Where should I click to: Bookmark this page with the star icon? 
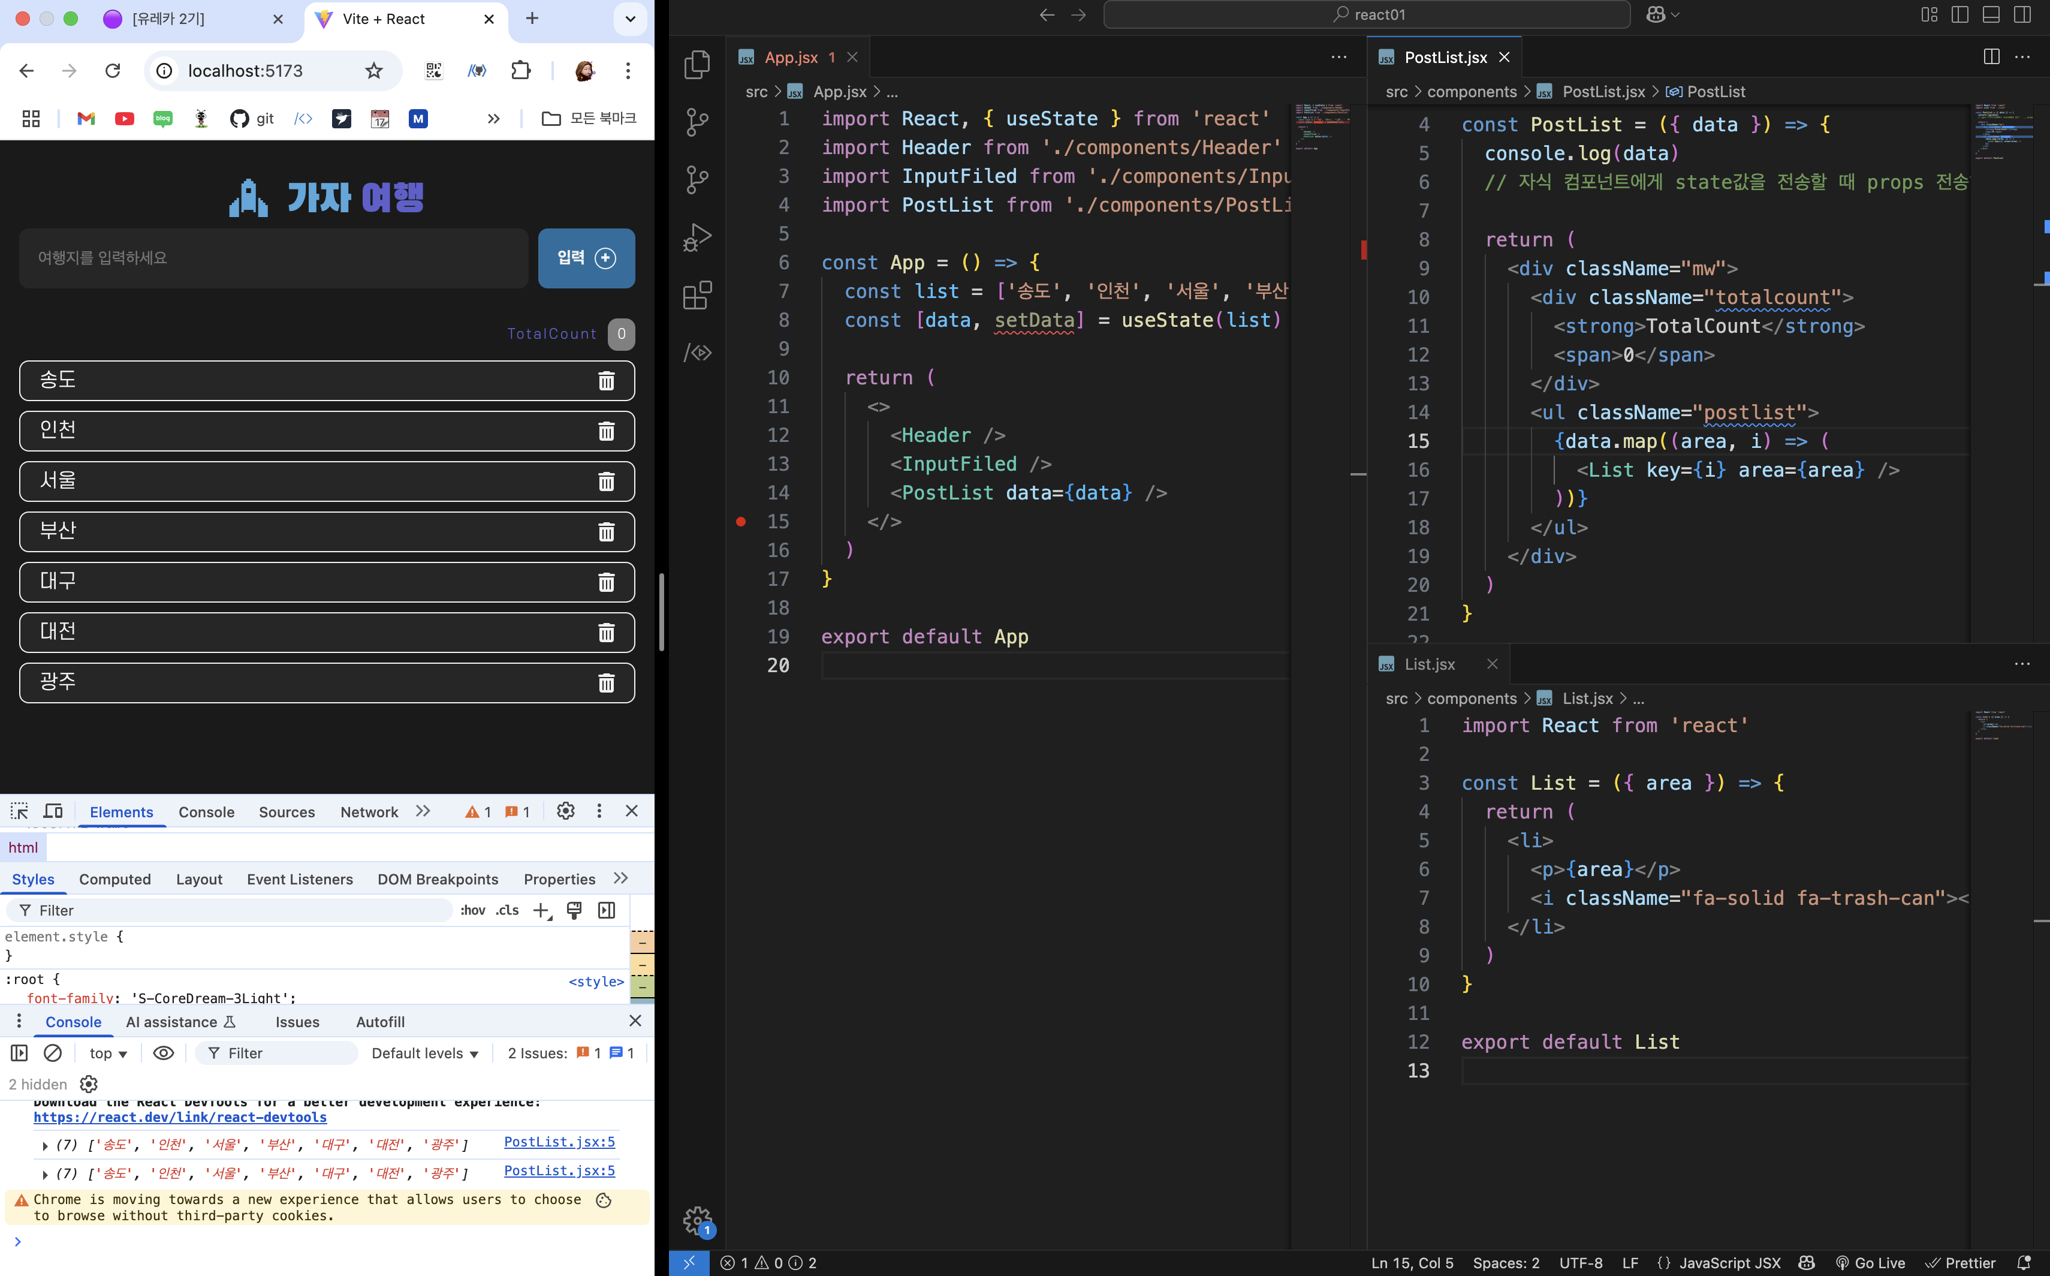pos(373,70)
